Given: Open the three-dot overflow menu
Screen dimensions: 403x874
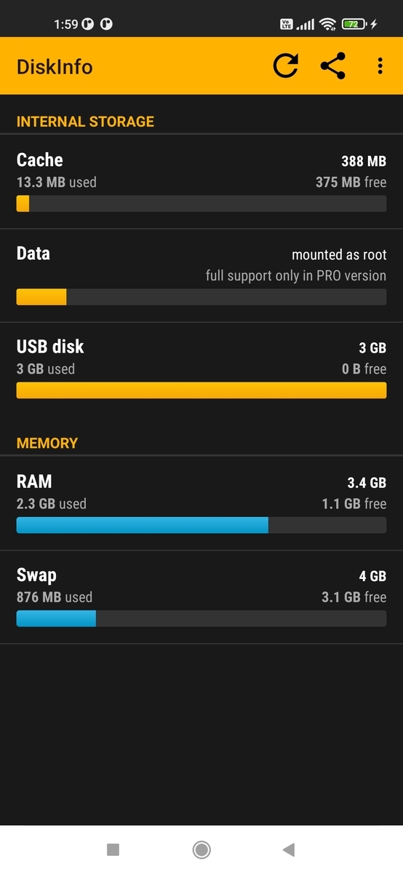Looking at the screenshot, I should click(380, 66).
